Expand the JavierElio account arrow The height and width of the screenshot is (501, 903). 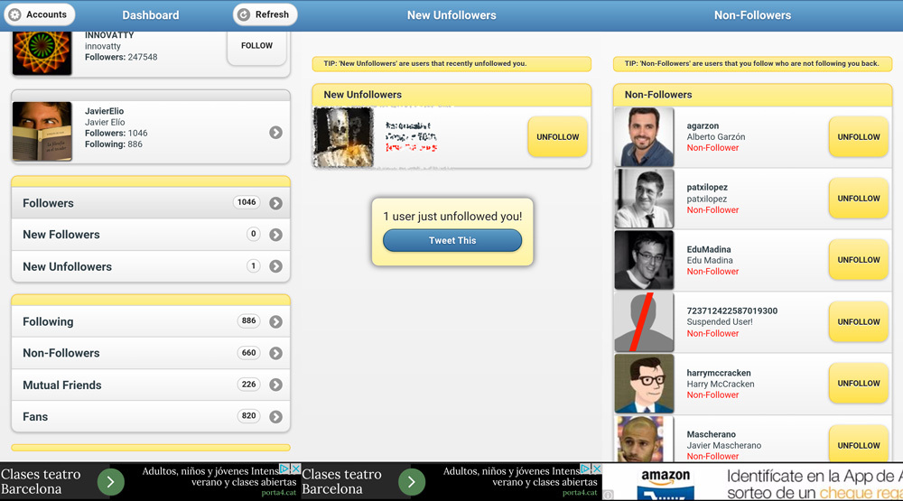pyautogui.click(x=275, y=133)
